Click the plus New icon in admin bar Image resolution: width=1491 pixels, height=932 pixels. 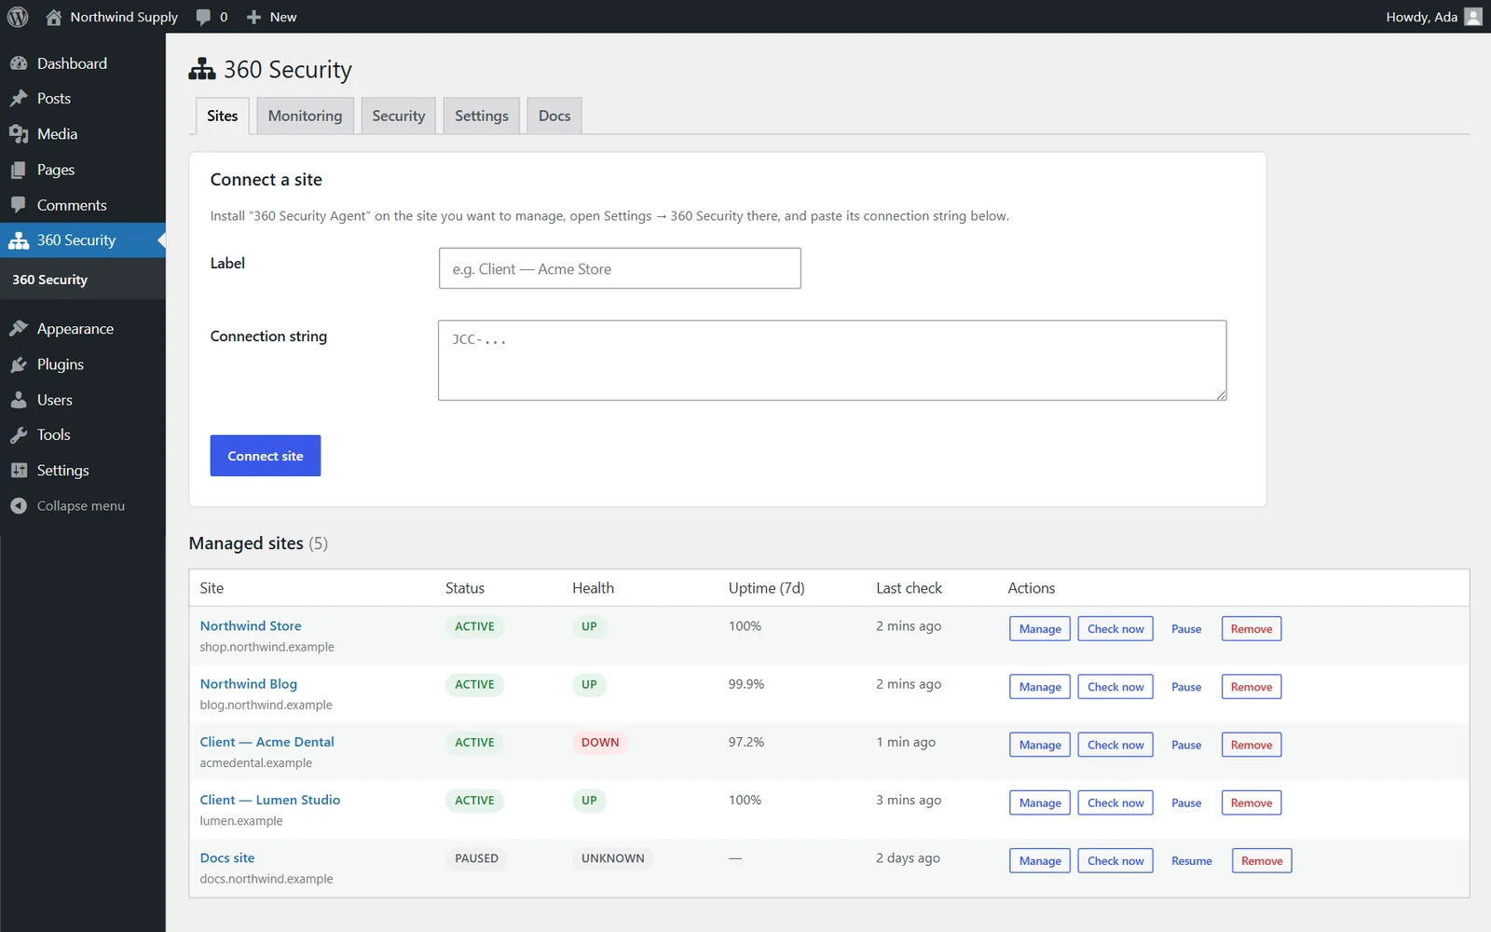(253, 17)
